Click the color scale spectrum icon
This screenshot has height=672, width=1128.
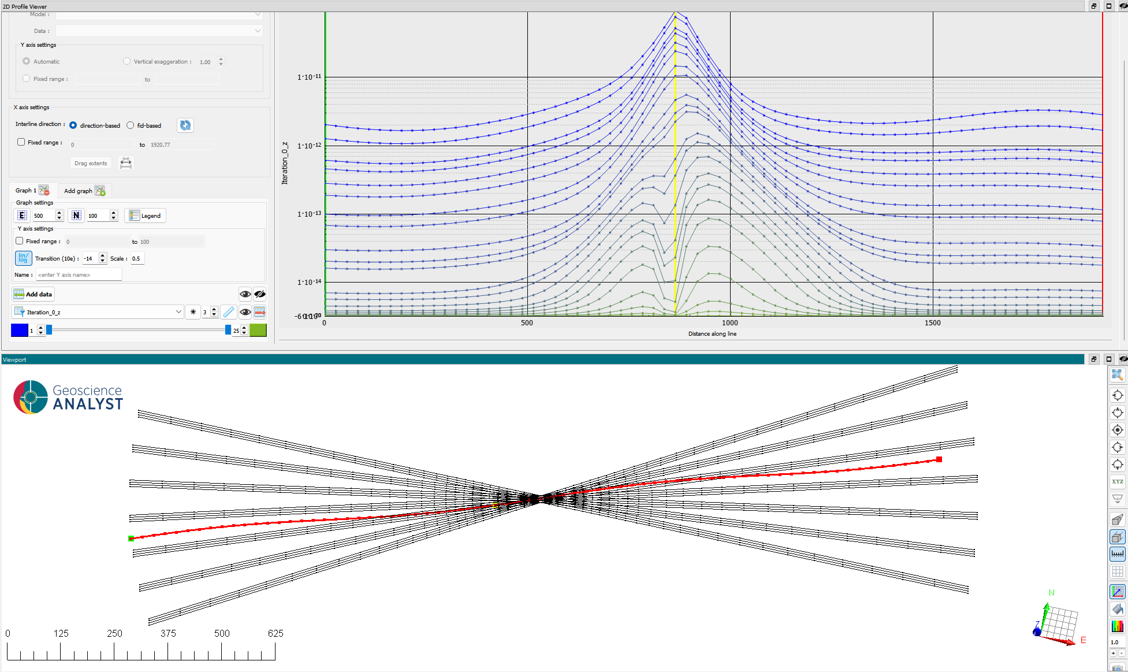point(1117,626)
